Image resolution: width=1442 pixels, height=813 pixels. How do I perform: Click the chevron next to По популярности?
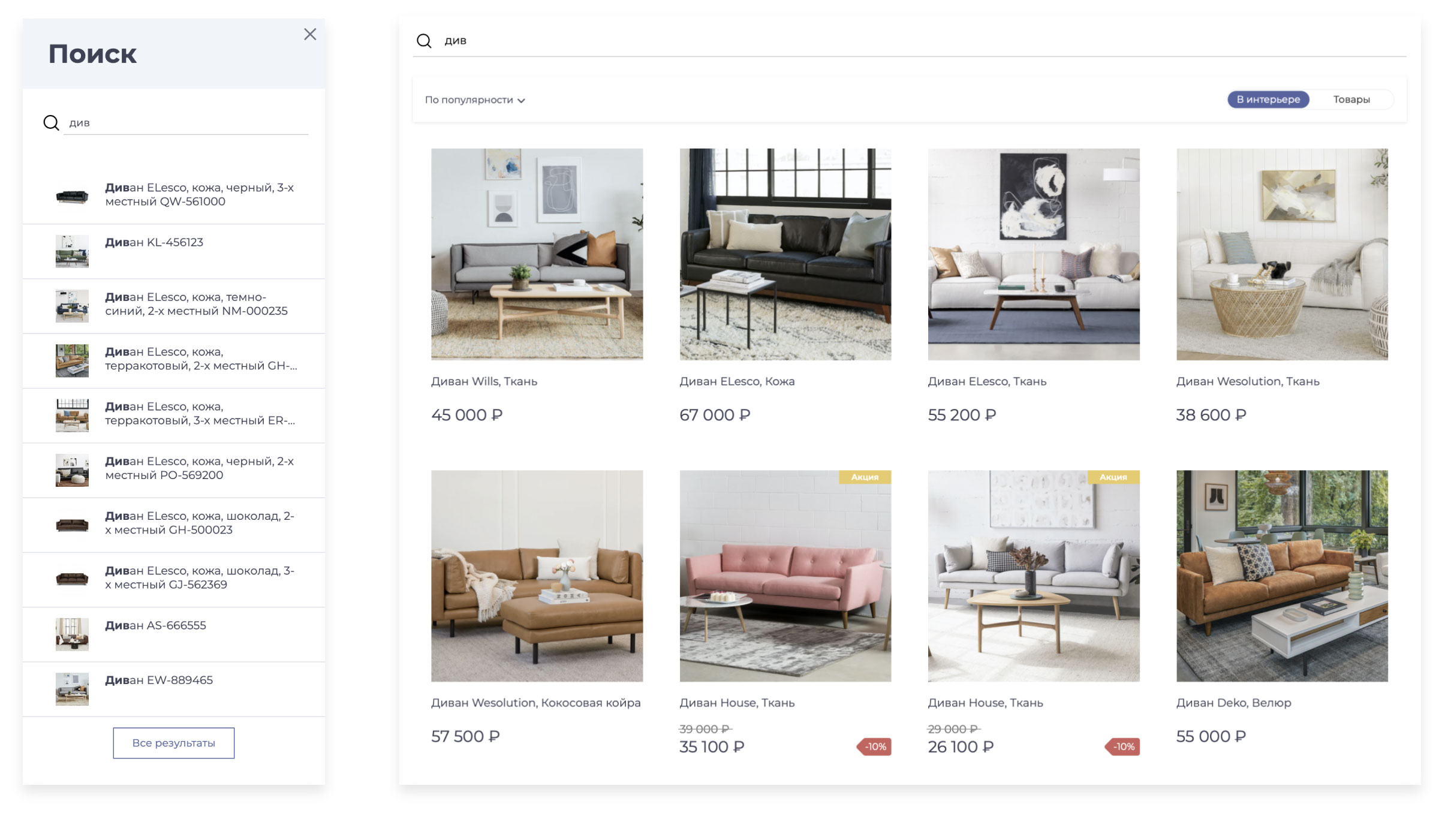point(521,101)
